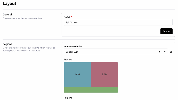The image size is (178, 100).
Task: Click the Regions sub-units description text
Action: coord(29,49)
